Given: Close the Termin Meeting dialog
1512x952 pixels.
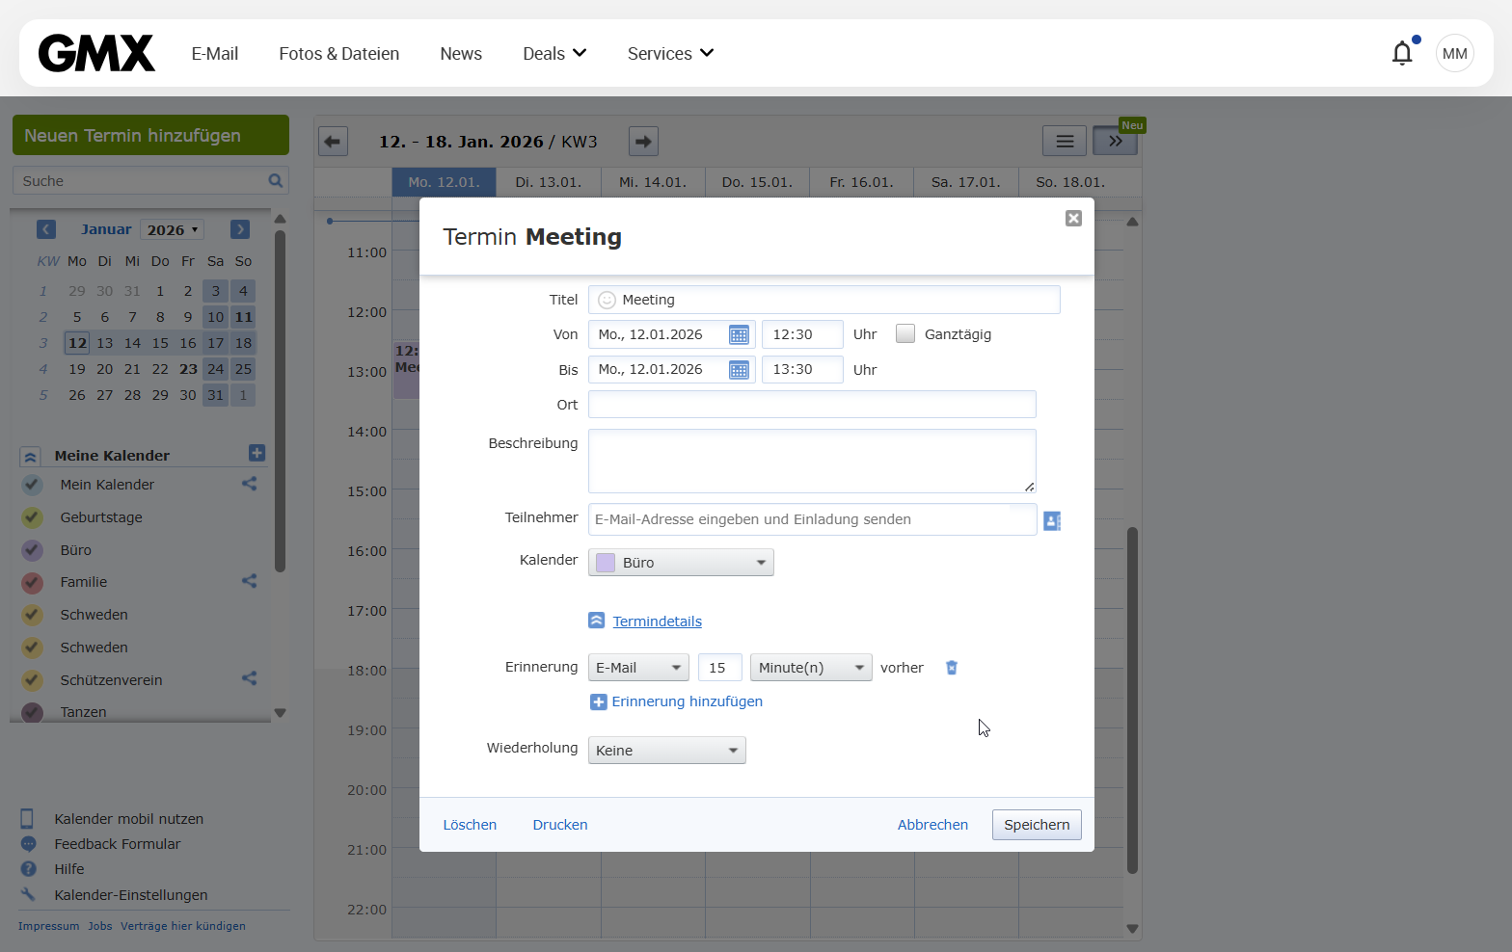Looking at the screenshot, I should tap(1073, 219).
